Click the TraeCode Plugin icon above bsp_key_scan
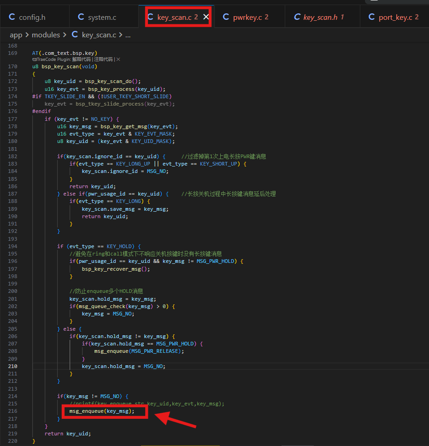This screenshot has width=429, height=446. click(x=35, y=59)
